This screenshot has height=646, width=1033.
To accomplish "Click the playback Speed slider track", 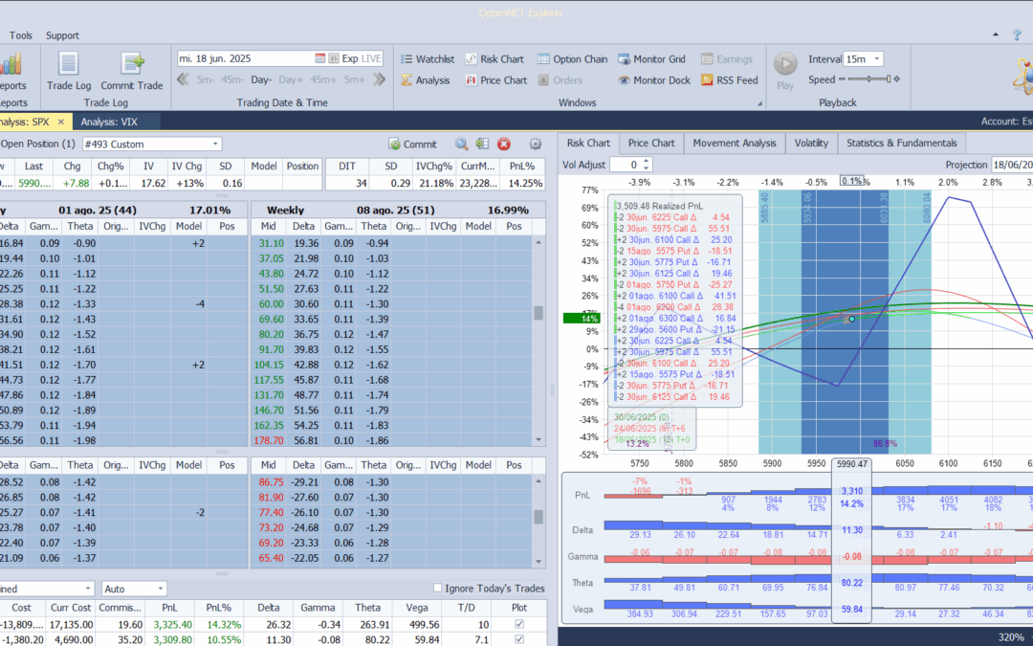I will pyautogui.click(x=868, y=79).
